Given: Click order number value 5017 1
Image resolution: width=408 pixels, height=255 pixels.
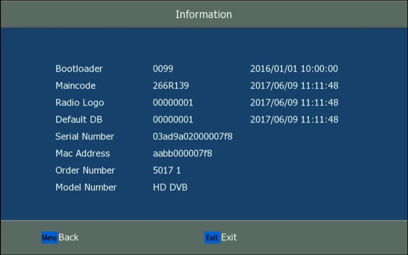Looking at the screenshot, I should click(167, 170).
